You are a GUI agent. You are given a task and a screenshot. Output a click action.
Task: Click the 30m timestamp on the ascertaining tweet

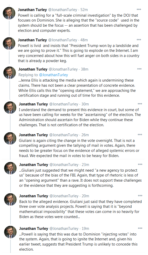(85, 104)
